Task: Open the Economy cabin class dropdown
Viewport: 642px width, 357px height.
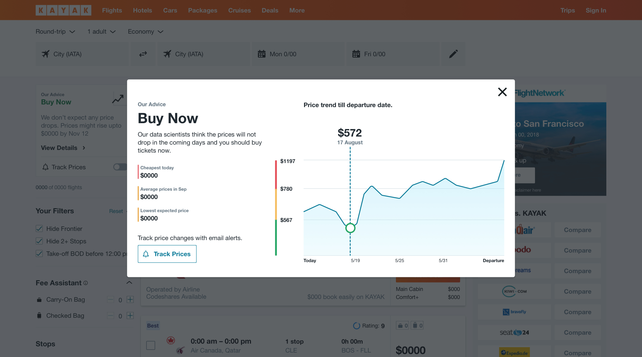Action: (146, 32)
